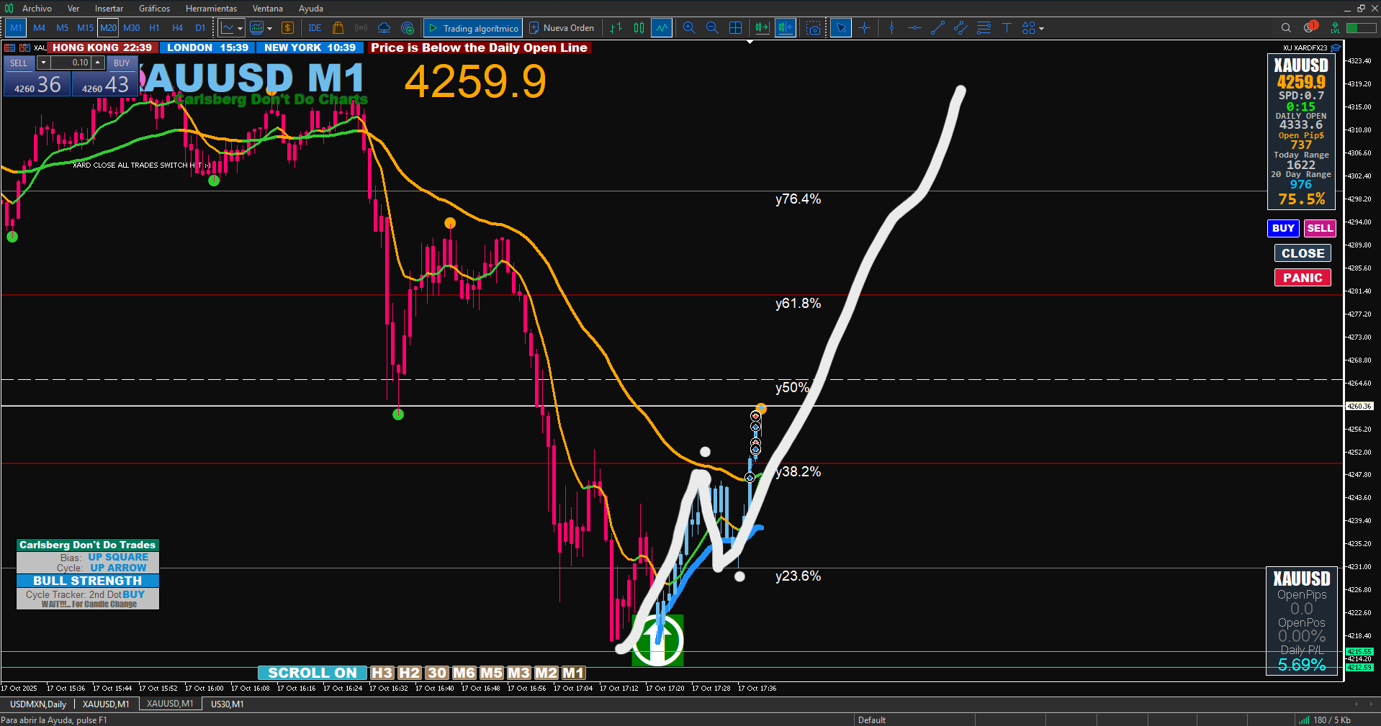Click the magenta SELL panel button
The image size is (1381, 726).
tap(1320, 228)
